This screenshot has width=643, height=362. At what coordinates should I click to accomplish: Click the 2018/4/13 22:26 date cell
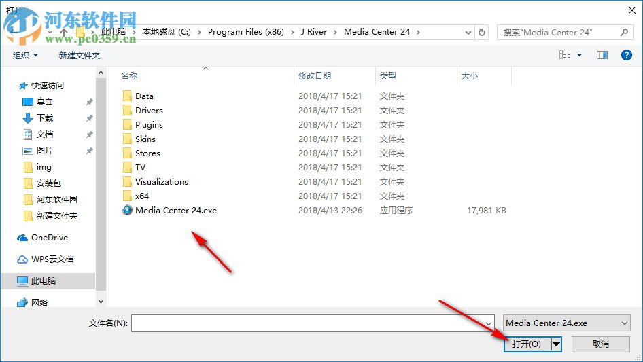pyautogui.click(x=330, y=211)
